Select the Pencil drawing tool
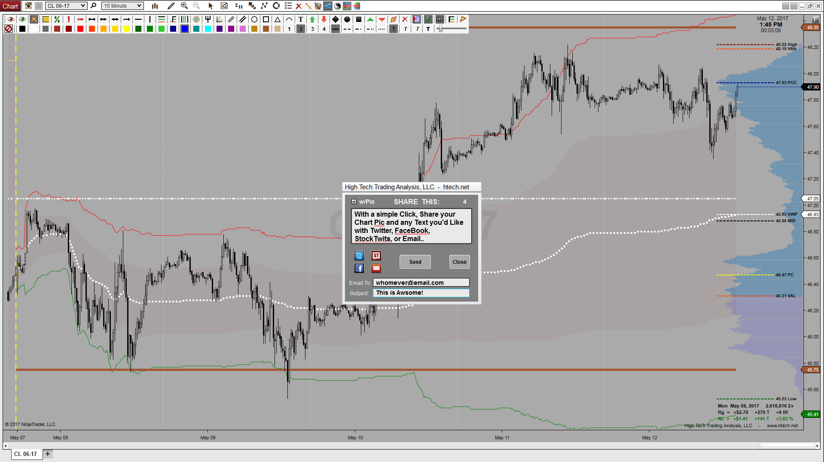This screenshot has height=462, width=824. pos(171,6)
